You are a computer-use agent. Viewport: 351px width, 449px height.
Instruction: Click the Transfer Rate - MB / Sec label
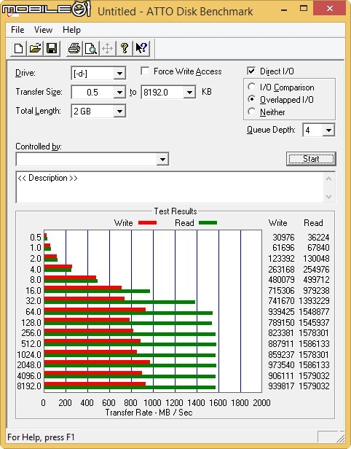pyautogui.click(x=149, y=413)
